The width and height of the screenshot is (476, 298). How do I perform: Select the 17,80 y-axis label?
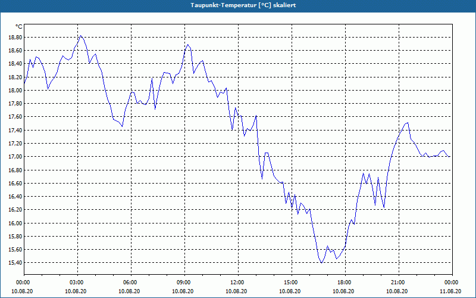click(15, 104)
